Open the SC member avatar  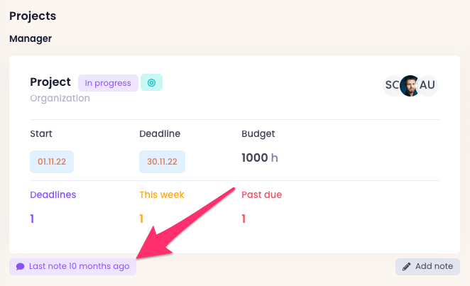click(392, 85)
